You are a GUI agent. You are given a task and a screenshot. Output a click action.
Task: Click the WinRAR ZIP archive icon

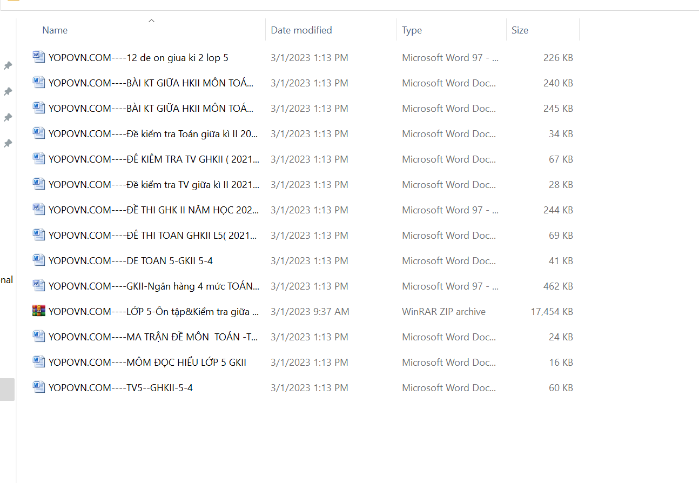tap(39, 311)
